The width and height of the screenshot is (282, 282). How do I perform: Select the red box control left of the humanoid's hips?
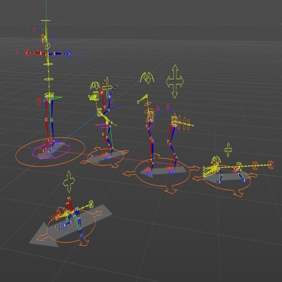[39, 101]
